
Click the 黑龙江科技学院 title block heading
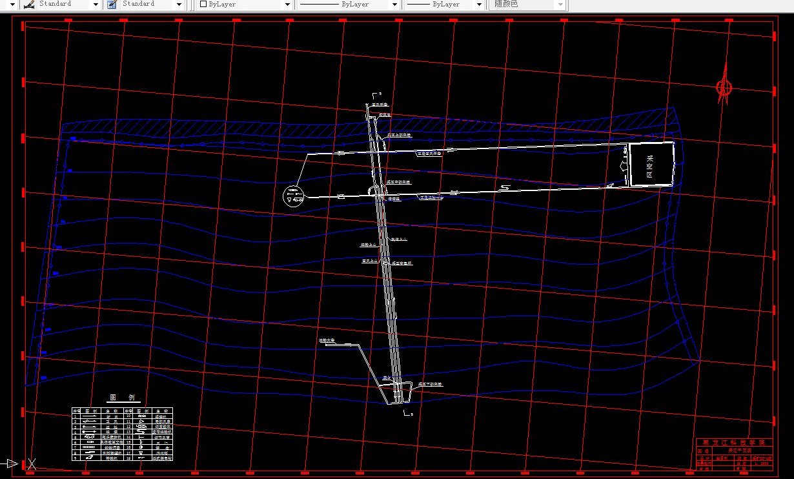coord(734,443)
